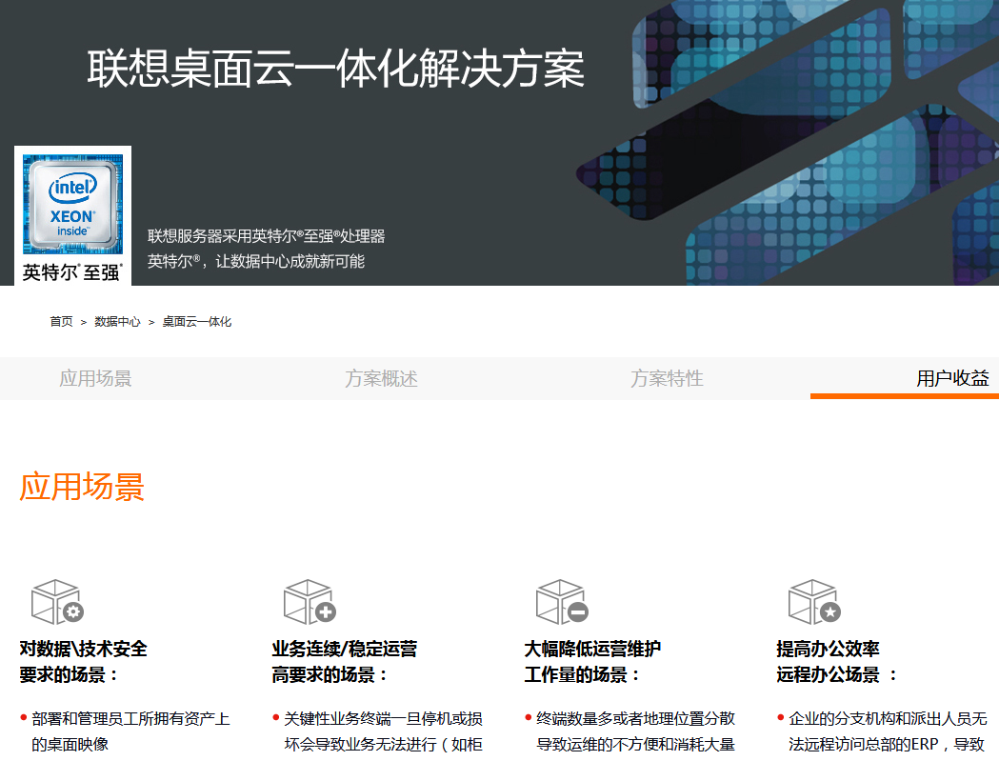Click the cube icon with minus badge
This screenshot has height=761, width=999.
coord(562,602)
